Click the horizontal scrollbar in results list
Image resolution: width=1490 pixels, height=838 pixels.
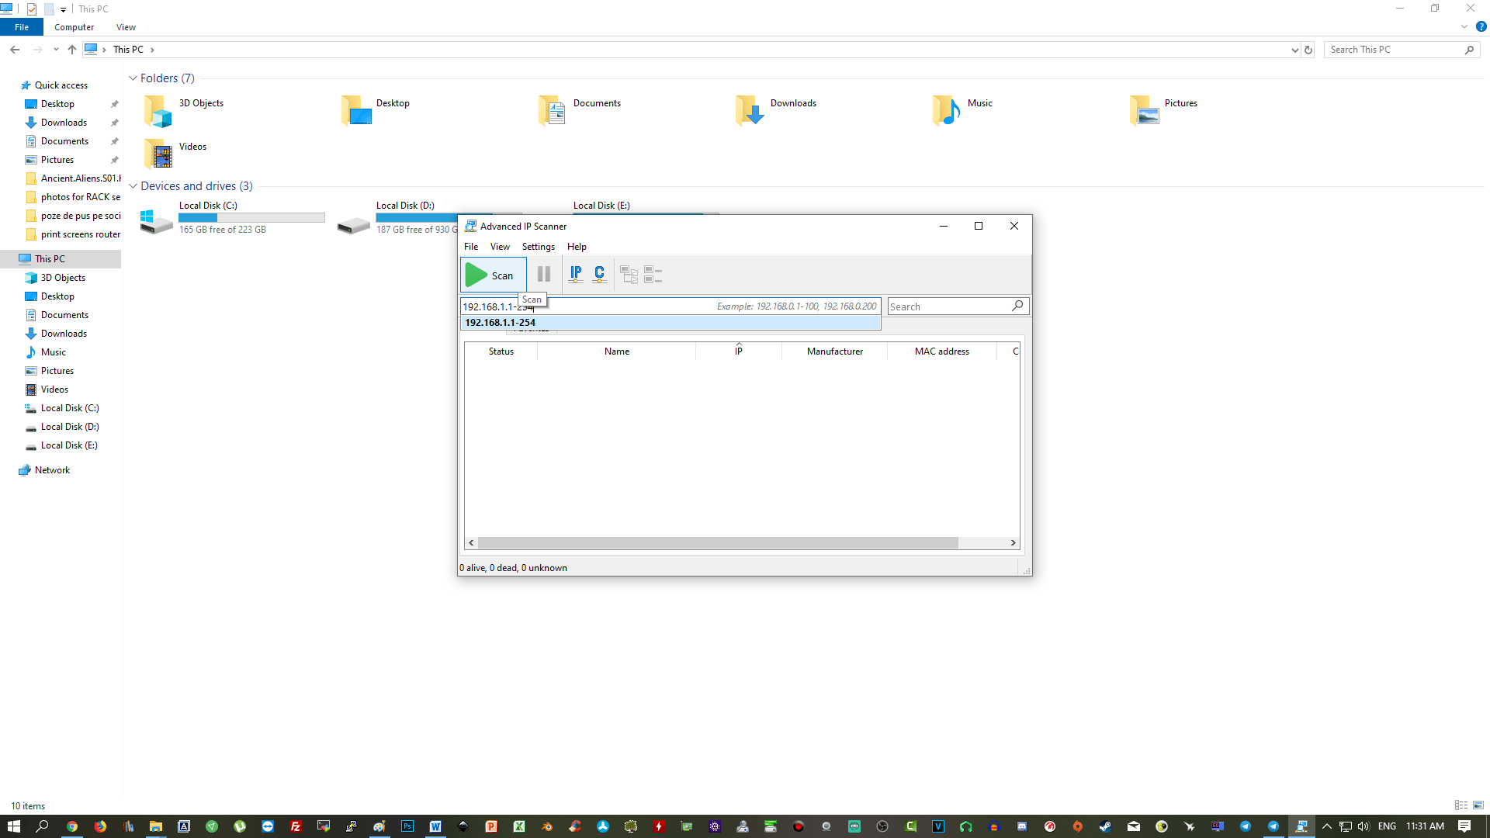click(x=718, y=543)
